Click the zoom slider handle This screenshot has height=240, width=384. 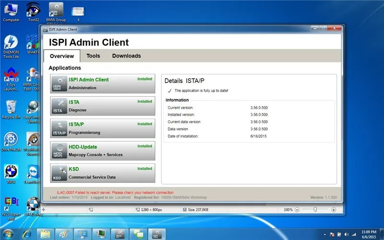click(x=315, y=209)
